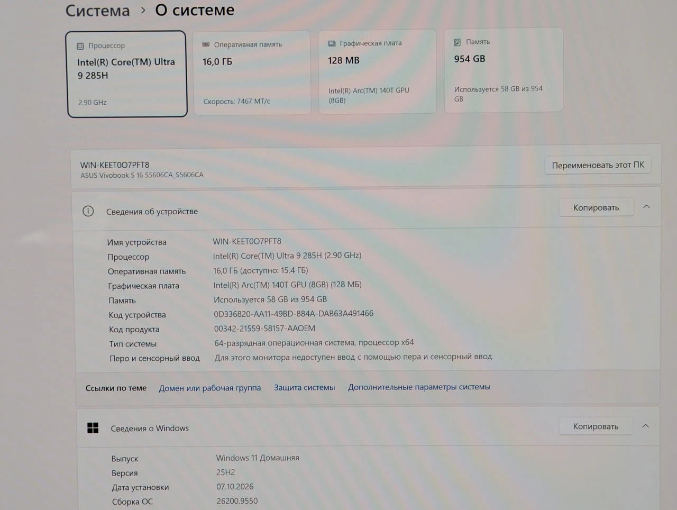
Task: Collapse the Сведения об устройстве section chevron
Action: coord(646,207)
